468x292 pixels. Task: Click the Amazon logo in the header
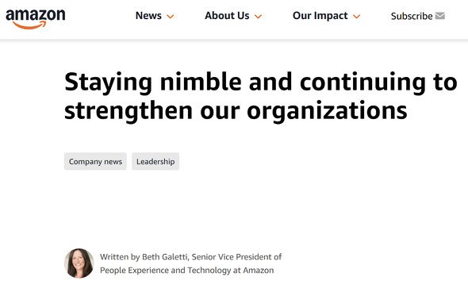pos(36,19)
